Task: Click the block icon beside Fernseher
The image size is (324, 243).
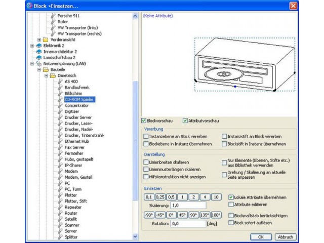Action: pos(60,153)
